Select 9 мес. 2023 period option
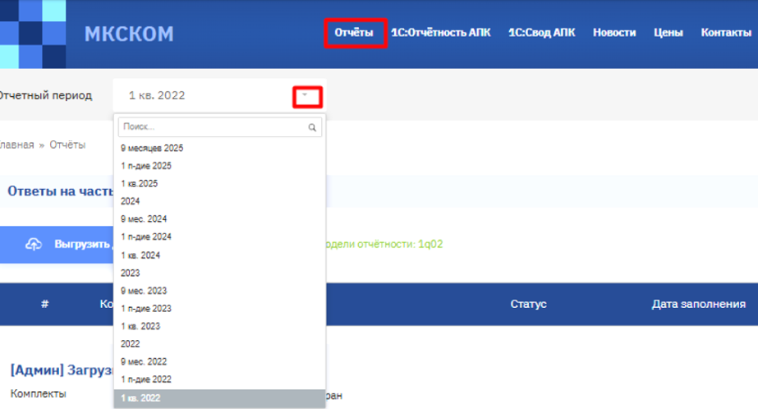Screen dimensions: 758x409 [144, 291]
